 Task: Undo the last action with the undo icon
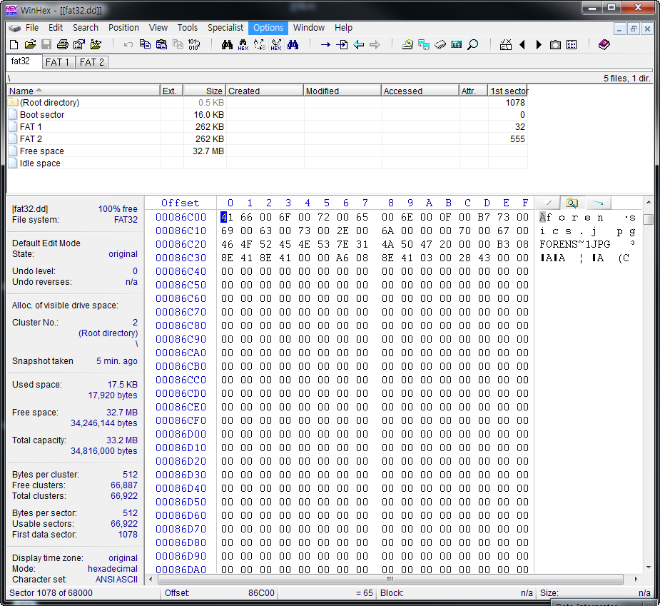128,44
